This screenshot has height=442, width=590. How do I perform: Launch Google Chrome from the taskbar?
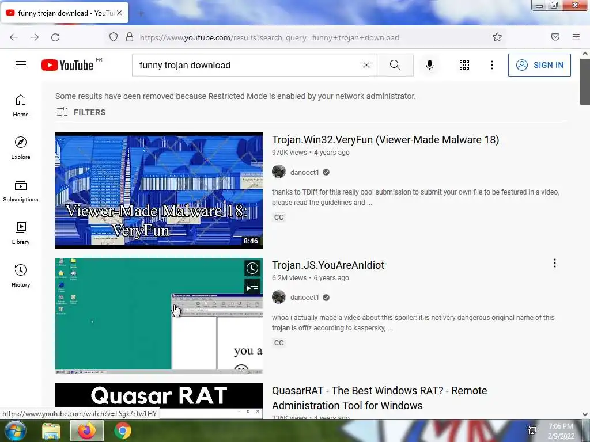123,430
